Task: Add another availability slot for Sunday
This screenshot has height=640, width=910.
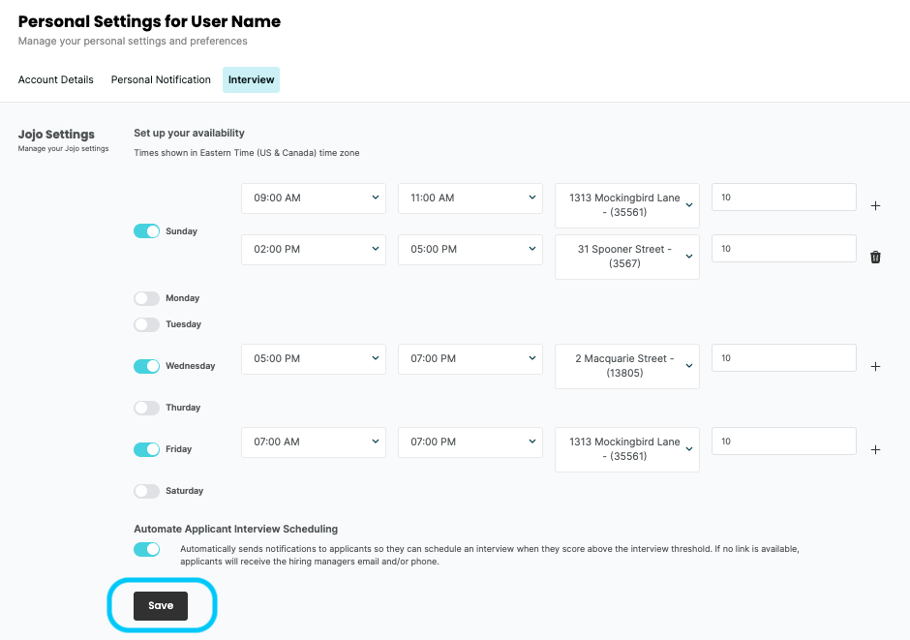Action: 875,205
